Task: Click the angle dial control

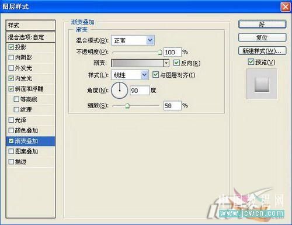Action: click(120, 91)
